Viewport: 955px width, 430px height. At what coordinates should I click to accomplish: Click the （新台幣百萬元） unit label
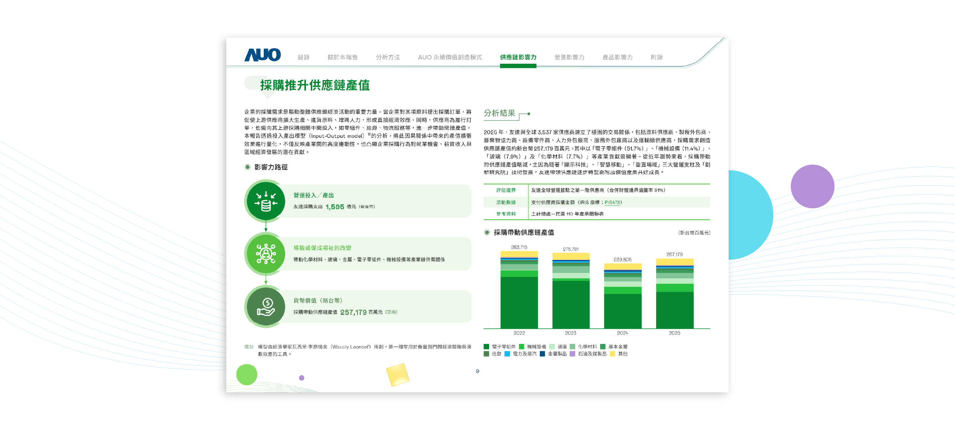click(694, 233)
